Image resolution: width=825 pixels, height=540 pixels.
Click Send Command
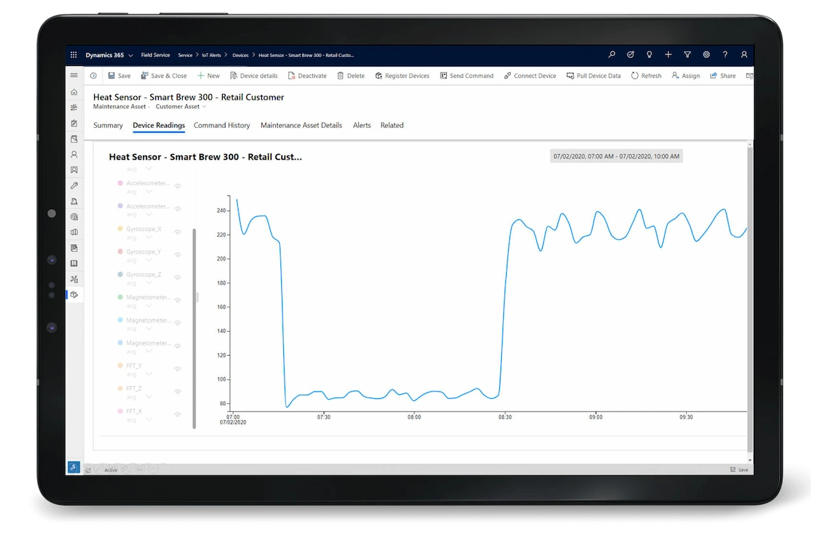pos(467,76)
